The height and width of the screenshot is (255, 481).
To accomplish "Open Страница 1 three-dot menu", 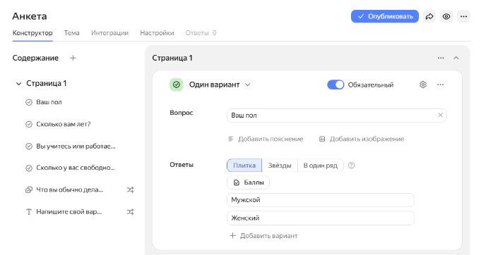I will point(441,58).
